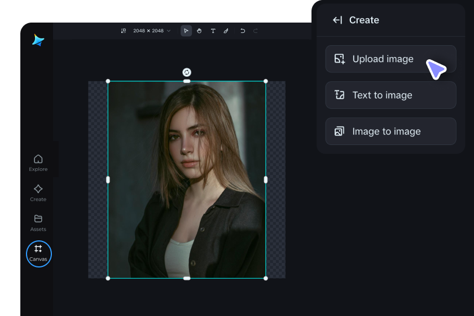Viewport: 474px width, 316px height.
Task: Click the Undo arrow icon
Action: [243, 30]
